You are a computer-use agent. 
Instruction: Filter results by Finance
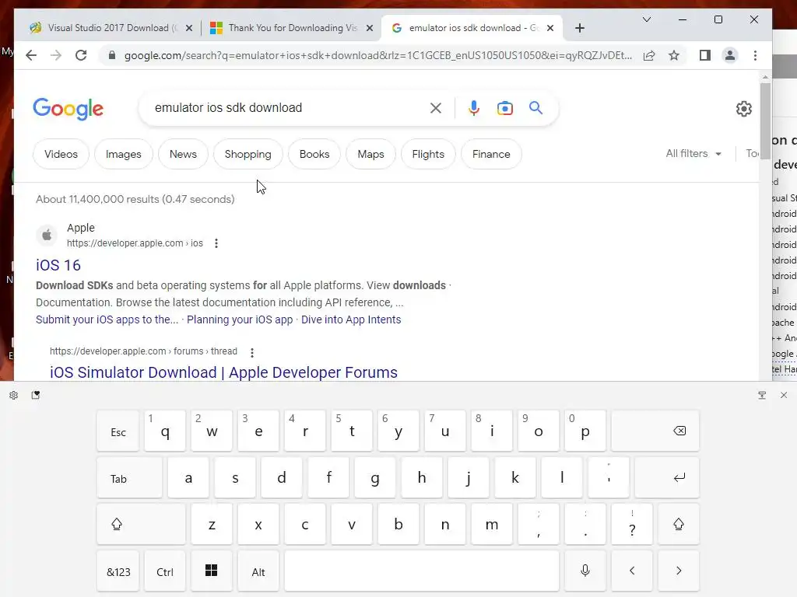click(x=491, y=154)
